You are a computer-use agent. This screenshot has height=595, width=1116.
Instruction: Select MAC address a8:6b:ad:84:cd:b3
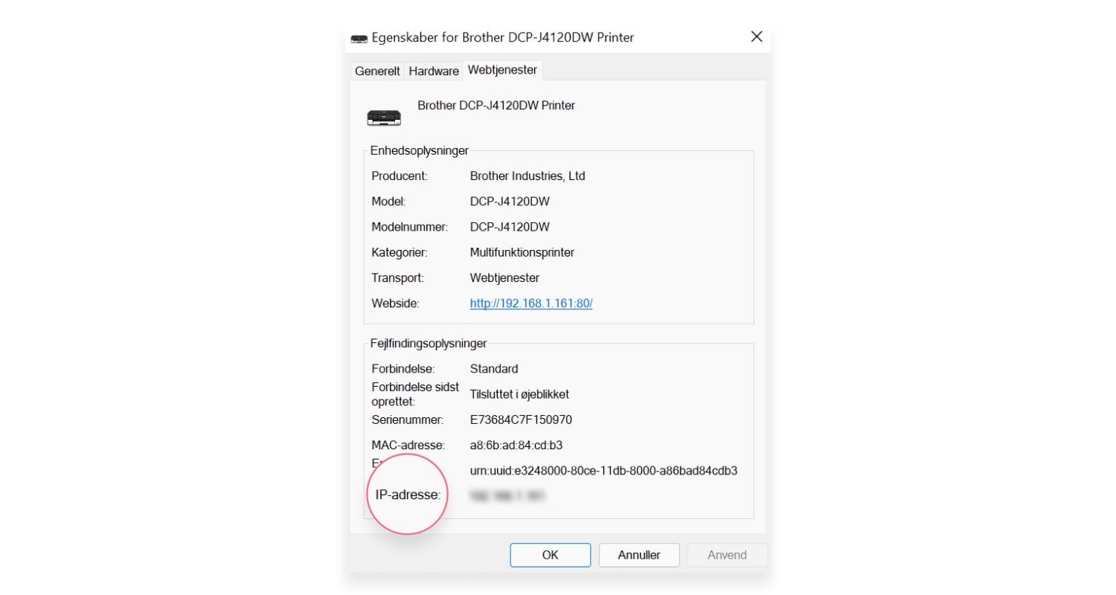point(516,446)
